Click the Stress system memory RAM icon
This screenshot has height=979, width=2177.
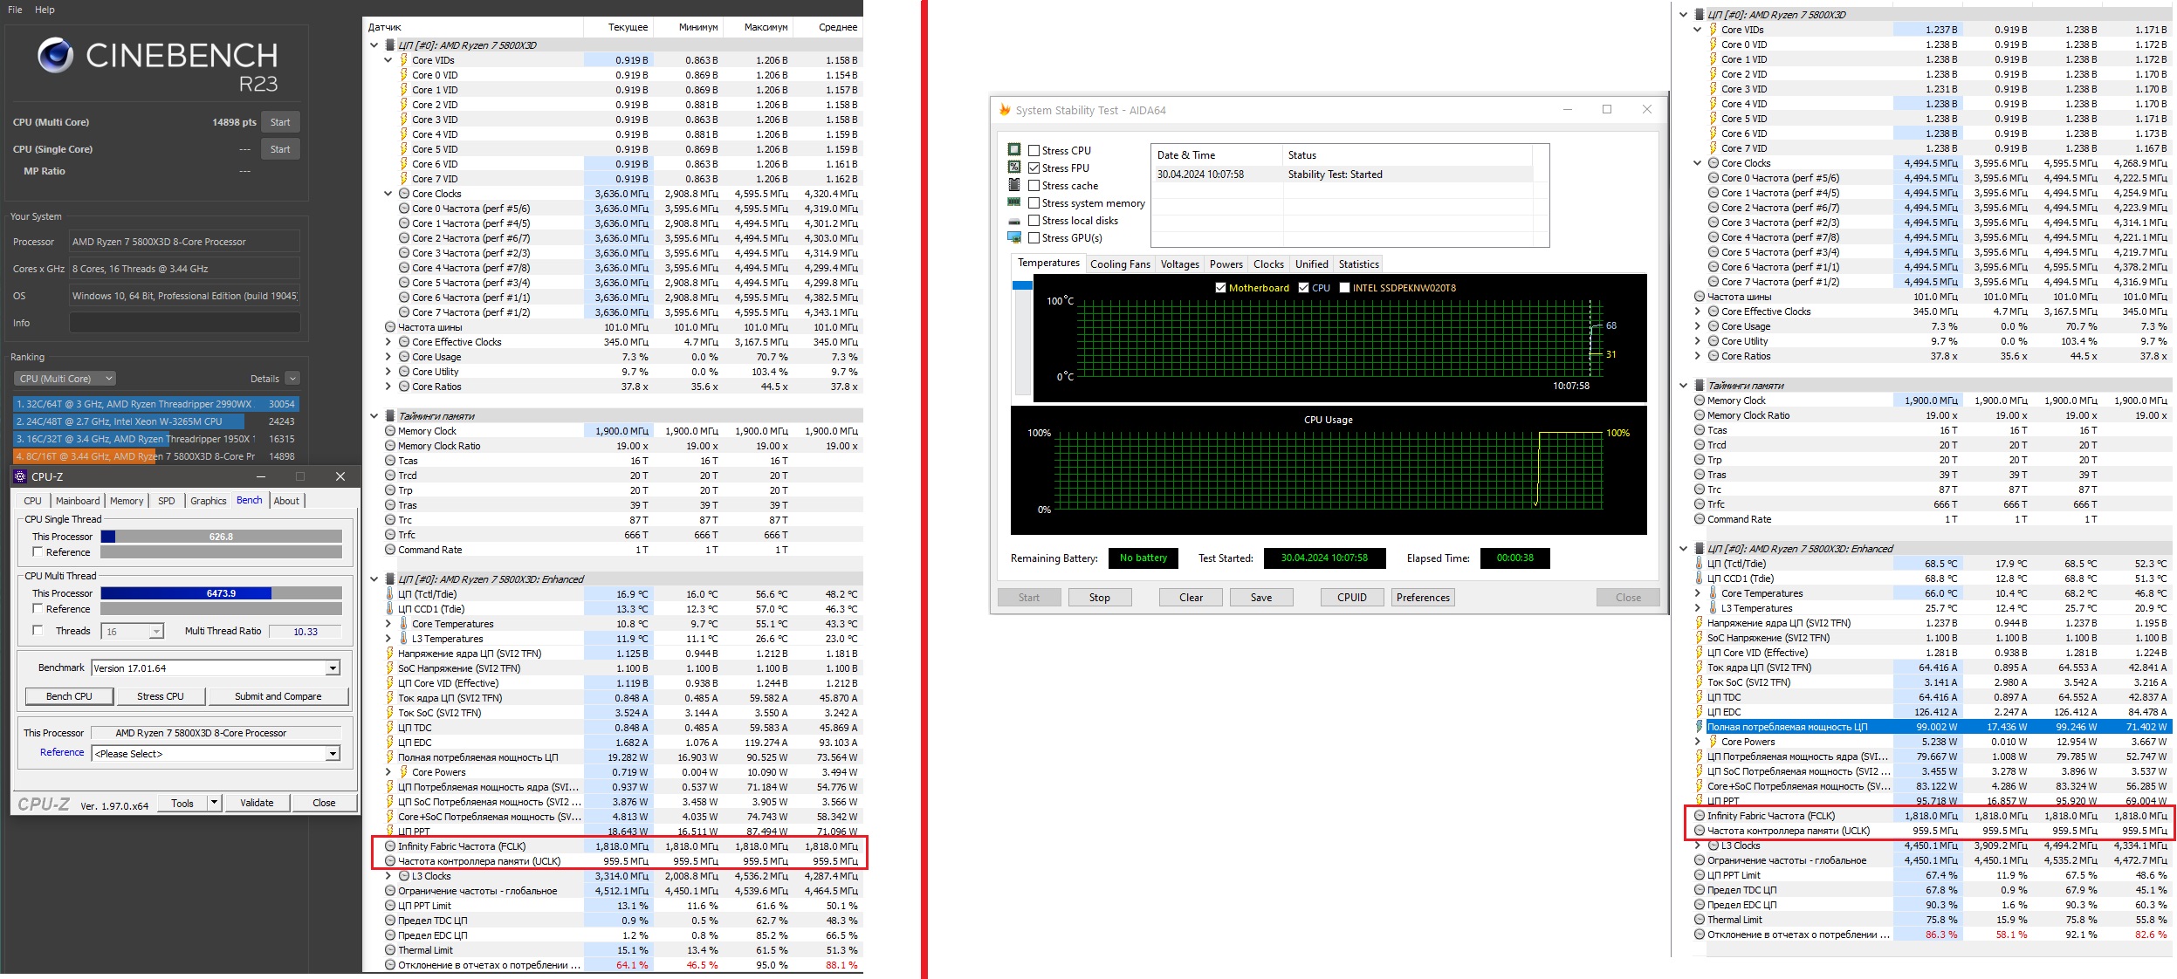tap(1014, 202)
